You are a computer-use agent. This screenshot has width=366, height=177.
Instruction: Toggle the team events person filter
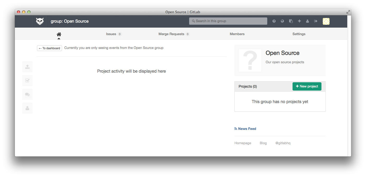(x=27, y=108)
